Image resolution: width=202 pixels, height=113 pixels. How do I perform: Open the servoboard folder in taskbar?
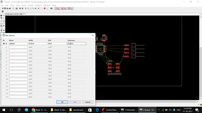click(x=77, y=110)
